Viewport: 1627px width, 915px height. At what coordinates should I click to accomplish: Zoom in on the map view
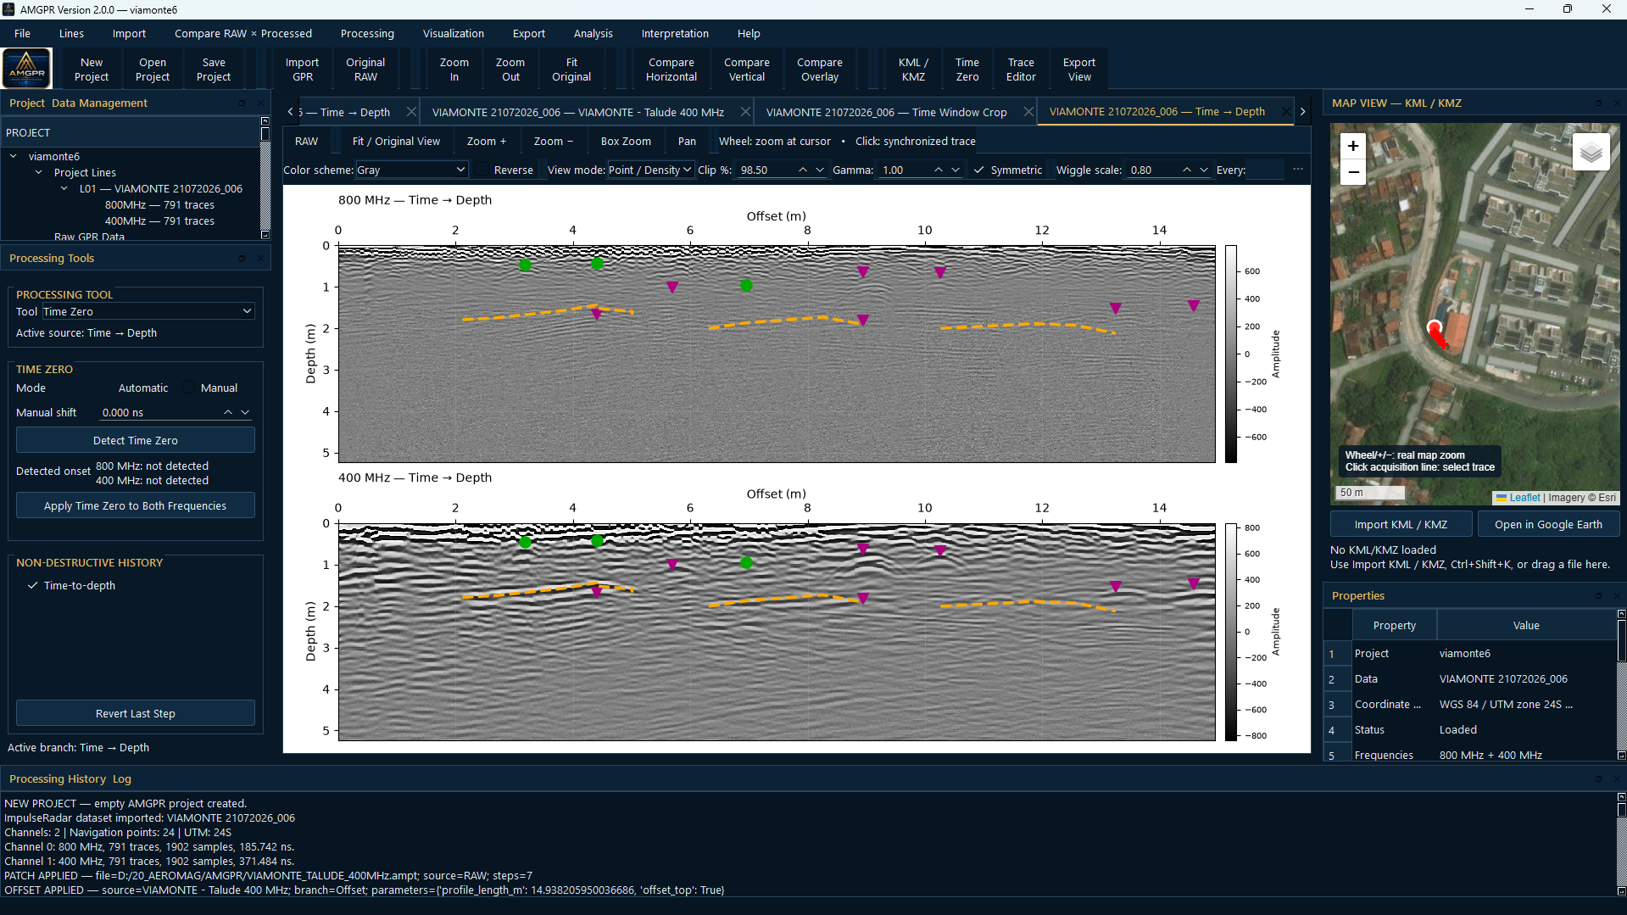pos(1353,146)
